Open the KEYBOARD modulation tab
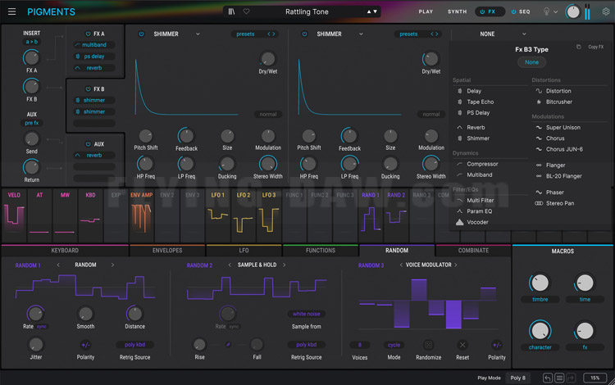 tap(65, 251)
